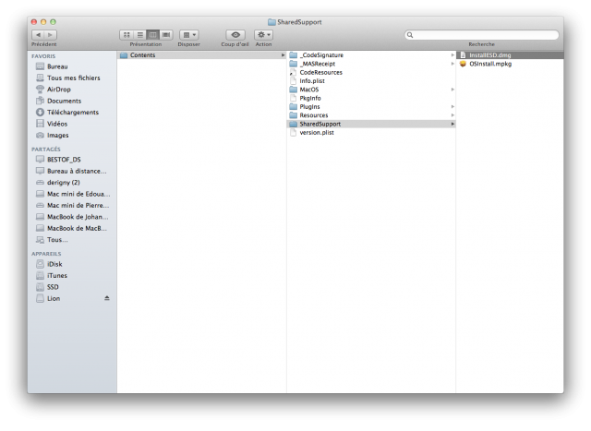Expand arrow next to _MASReceipt
This screenshot has width=591, height=431.
[x=452, y=64]
